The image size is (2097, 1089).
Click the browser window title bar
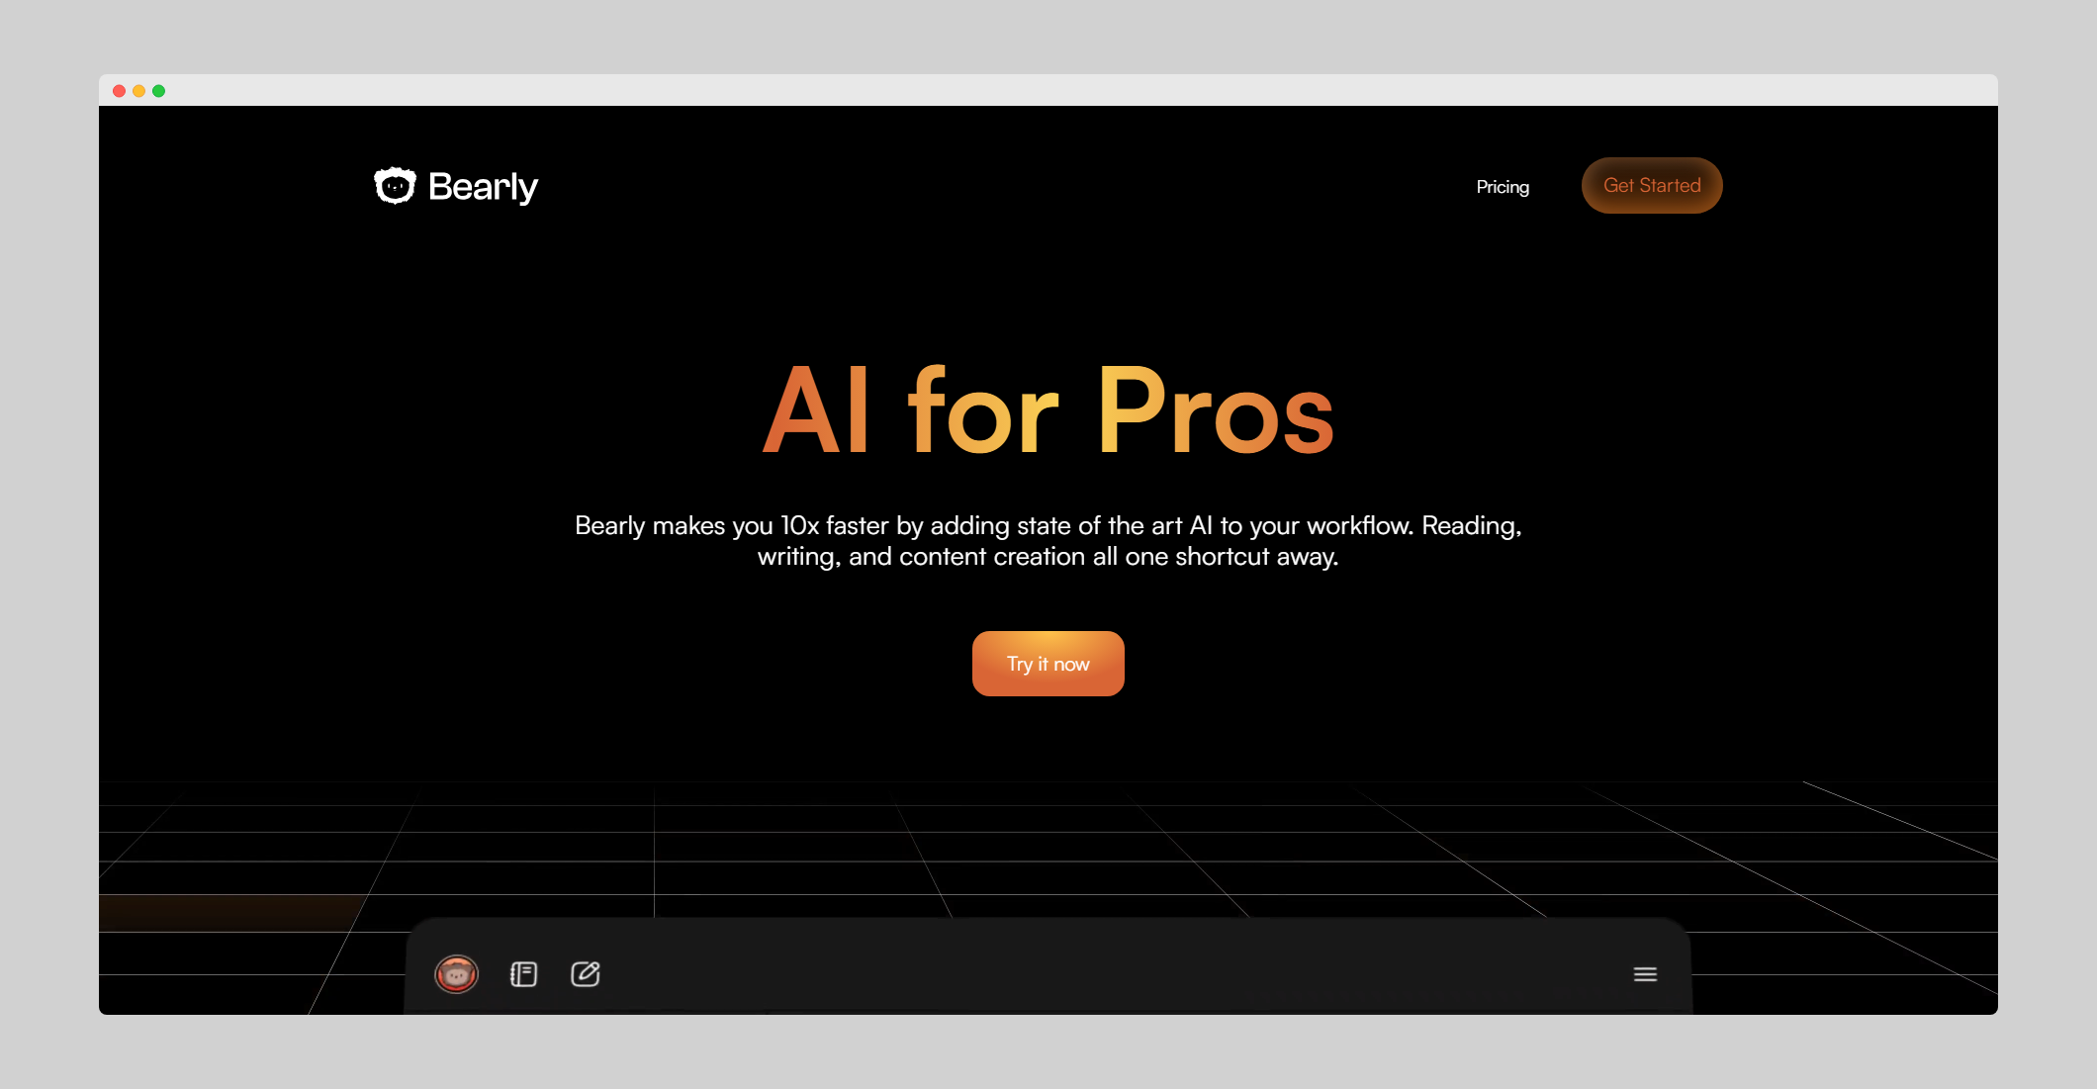point(1048,90)
